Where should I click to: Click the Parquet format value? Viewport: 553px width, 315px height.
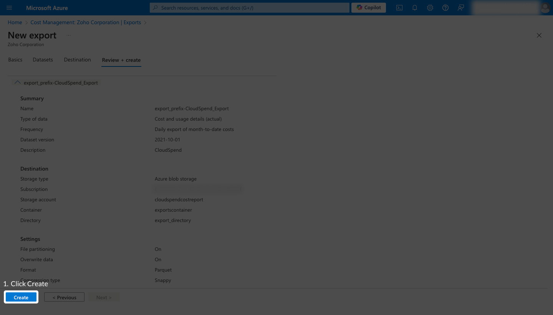point(163,270)
